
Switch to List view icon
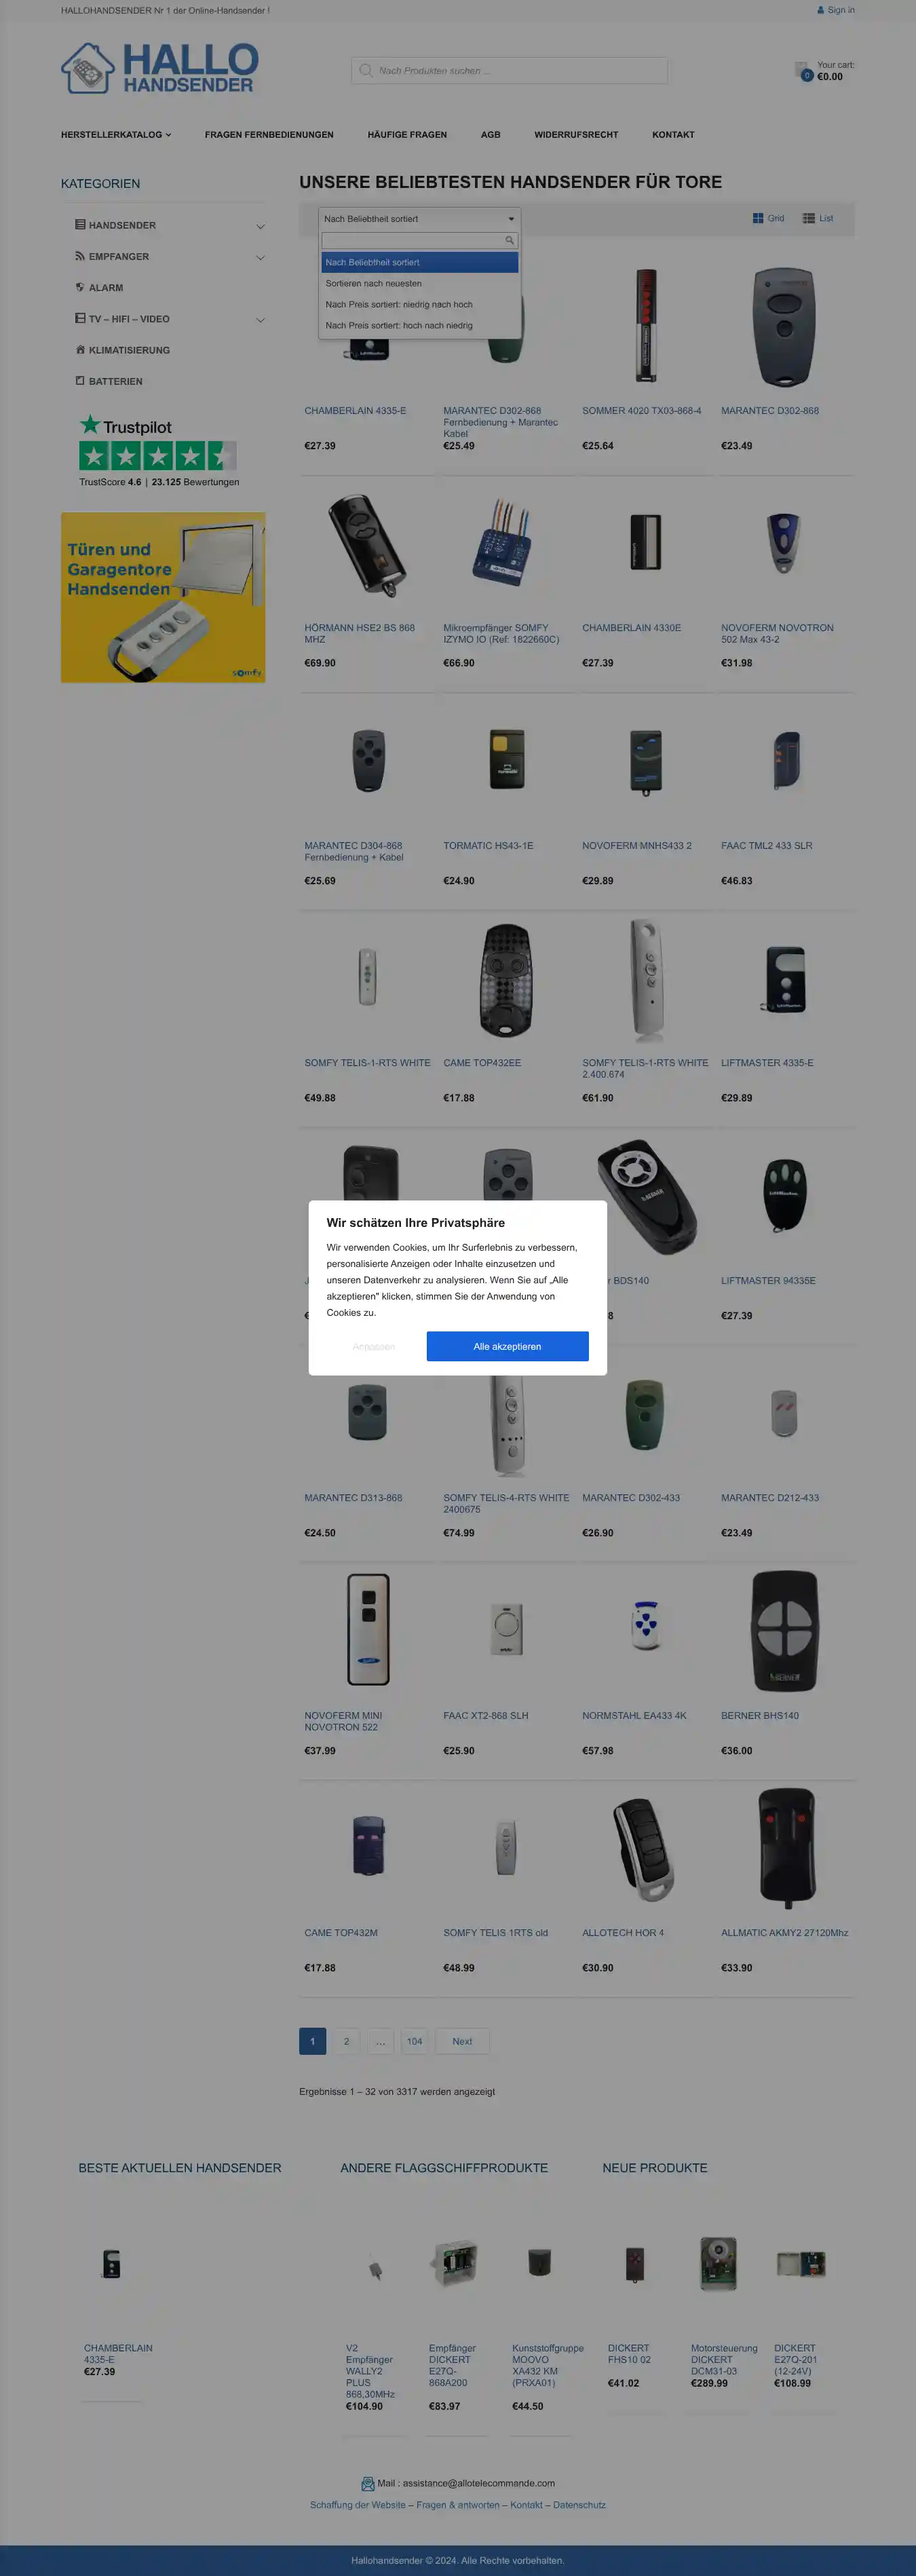(808, 218)
